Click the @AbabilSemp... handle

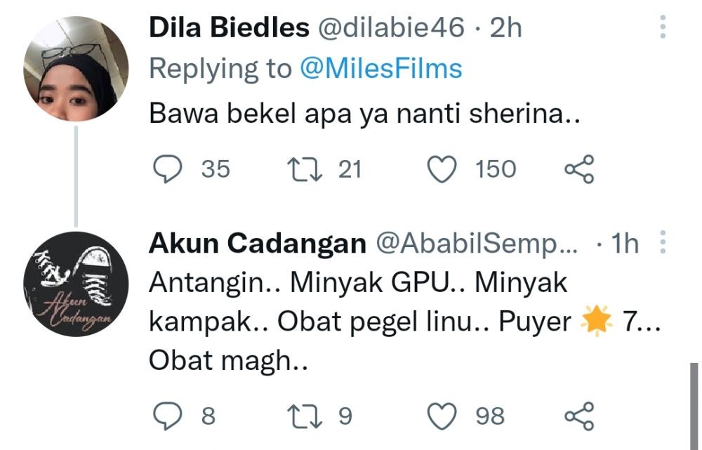tap(476, 244)
